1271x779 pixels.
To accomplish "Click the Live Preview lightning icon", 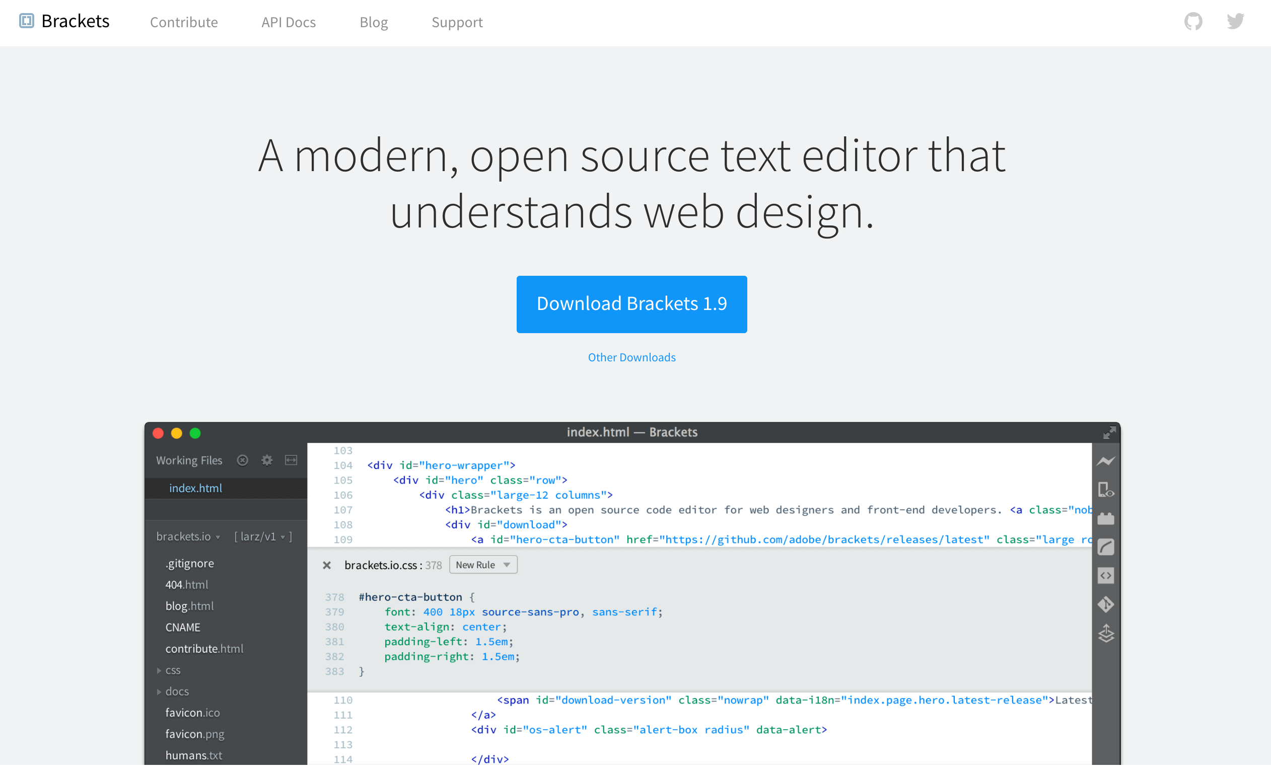I will pos(1105,461).
